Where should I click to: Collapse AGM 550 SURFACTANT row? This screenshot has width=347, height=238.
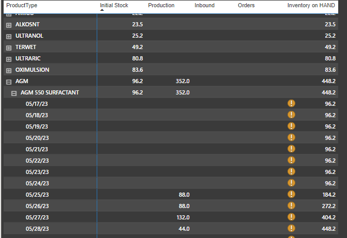14,93
